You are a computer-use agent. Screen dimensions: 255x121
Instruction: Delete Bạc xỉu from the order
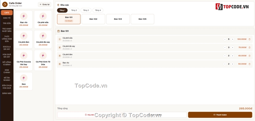pyautogui.click(x=249, y=64)
